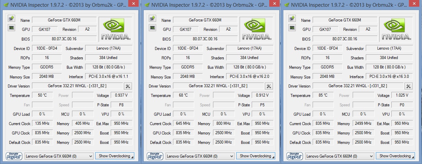Viewport: 422px width, 164px height.
Task: Open driver profile settings wrench in the P5 window
Action: pyautogui.click(x=269, y=86)
